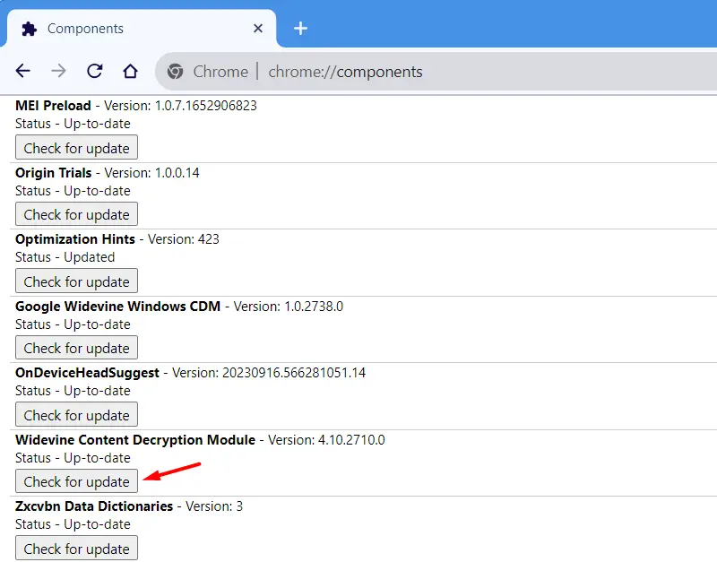The image size is (717, 562).
Task: Update Widevine Content Decryption Module
Action: pyautogui.click(x=76, y=481)
